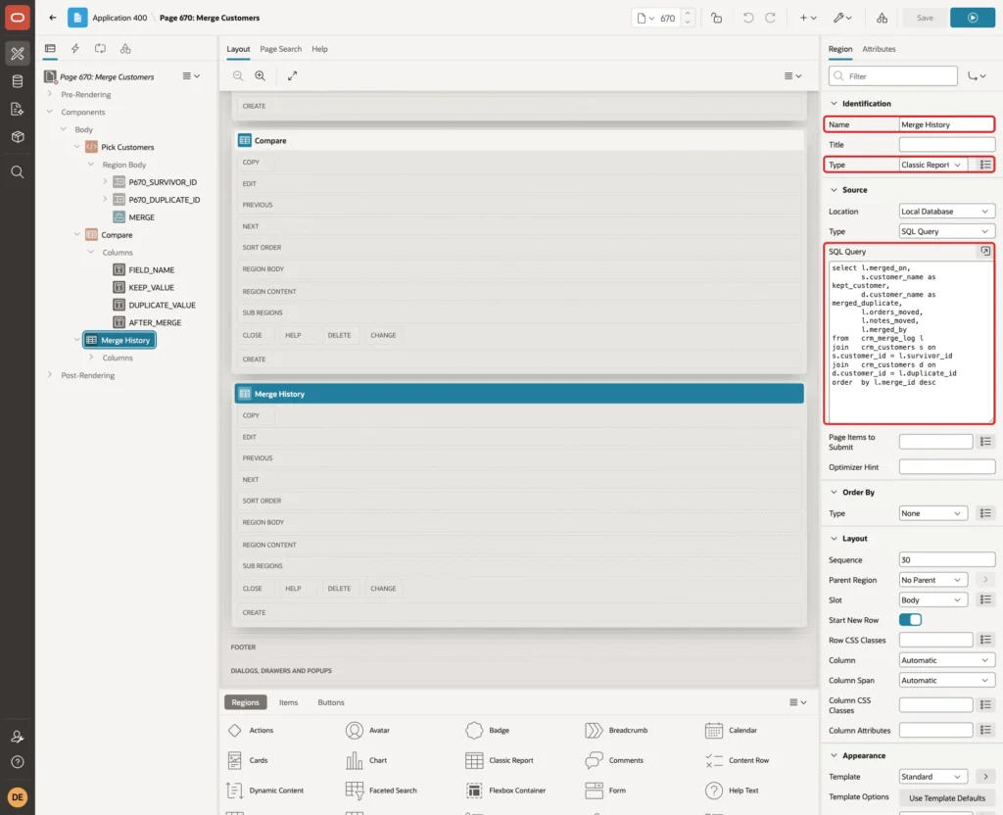The width and height of the screenshot is (1003, 815).
Task: Open the create plus menu
Action: (x=808, y=18)
